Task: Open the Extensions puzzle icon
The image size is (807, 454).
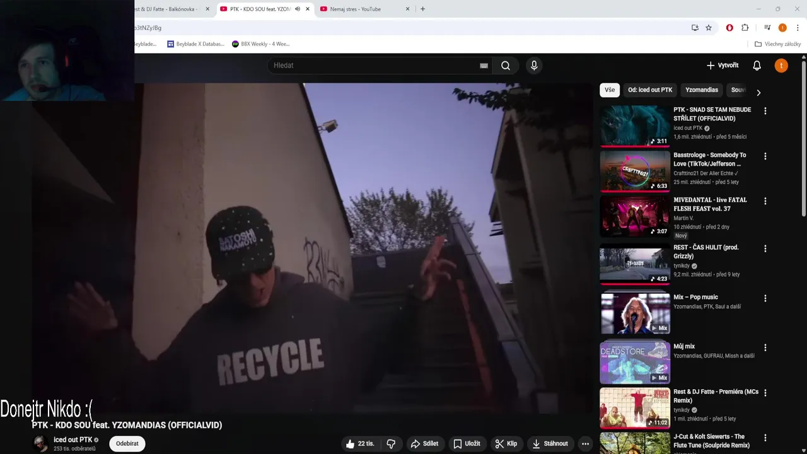Action: coord(745,28)
